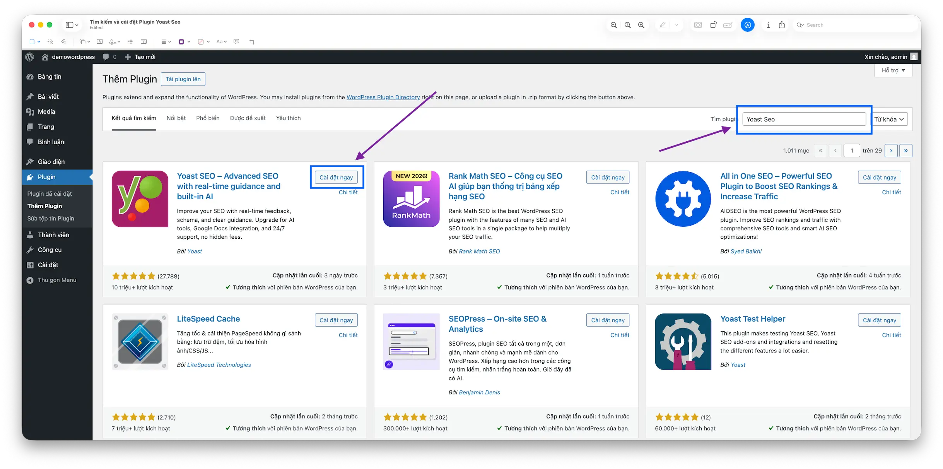Pick the Sketch pen tool
Screen dimensions: 943x469
(63, 42)
